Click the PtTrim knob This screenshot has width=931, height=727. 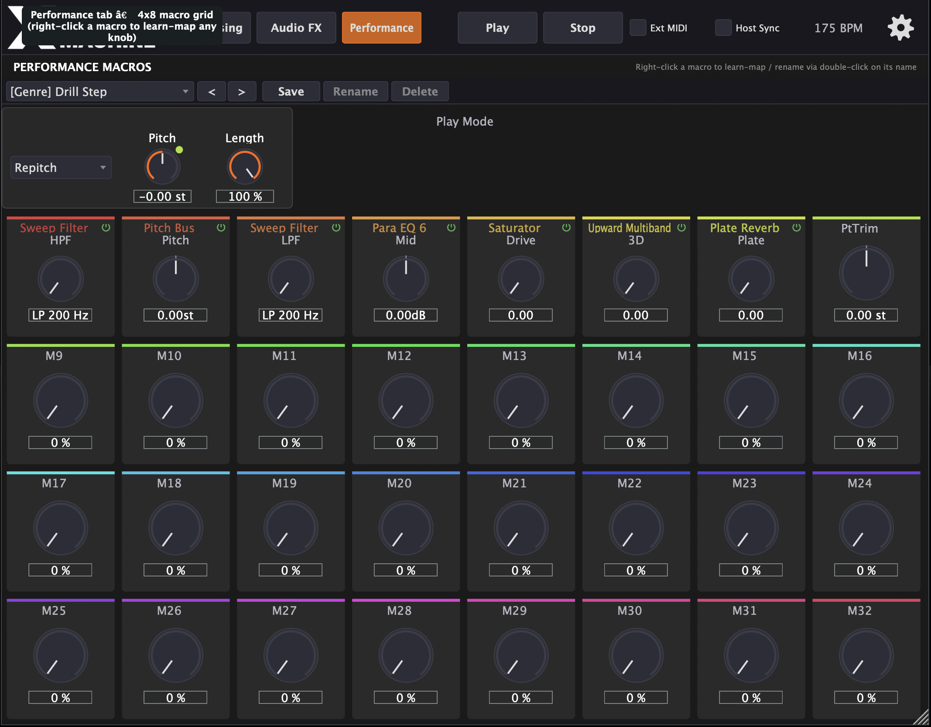pos(866,273)
